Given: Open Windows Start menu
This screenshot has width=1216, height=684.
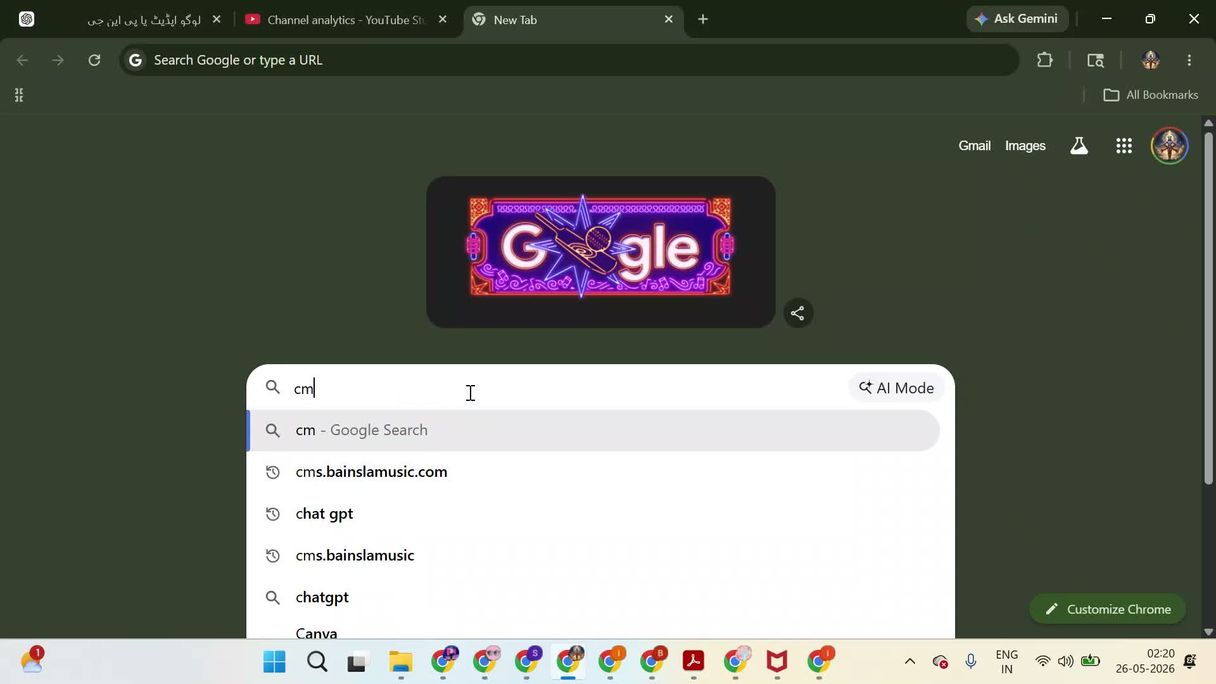Looking at the screenshot, I should [x=274, y=662].
